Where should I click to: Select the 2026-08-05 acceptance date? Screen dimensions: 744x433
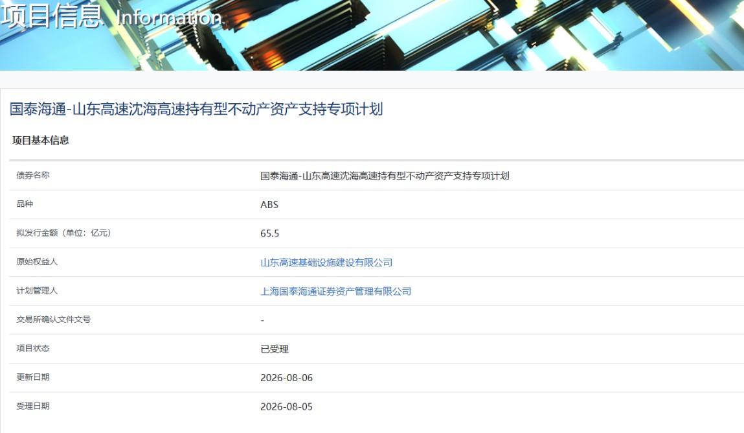[x=287, y=407]
